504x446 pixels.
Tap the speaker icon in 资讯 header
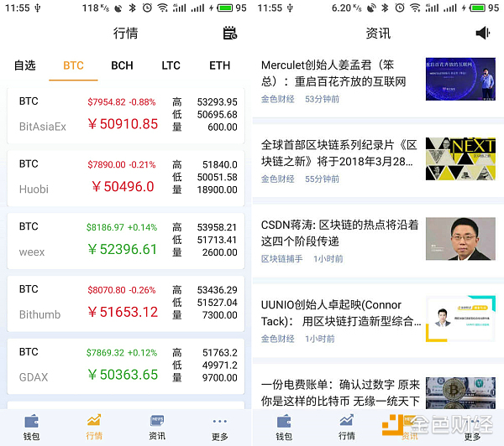482,33
